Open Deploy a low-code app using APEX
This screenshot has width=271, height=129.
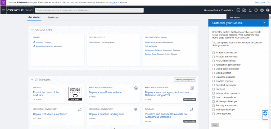[167, 94]
